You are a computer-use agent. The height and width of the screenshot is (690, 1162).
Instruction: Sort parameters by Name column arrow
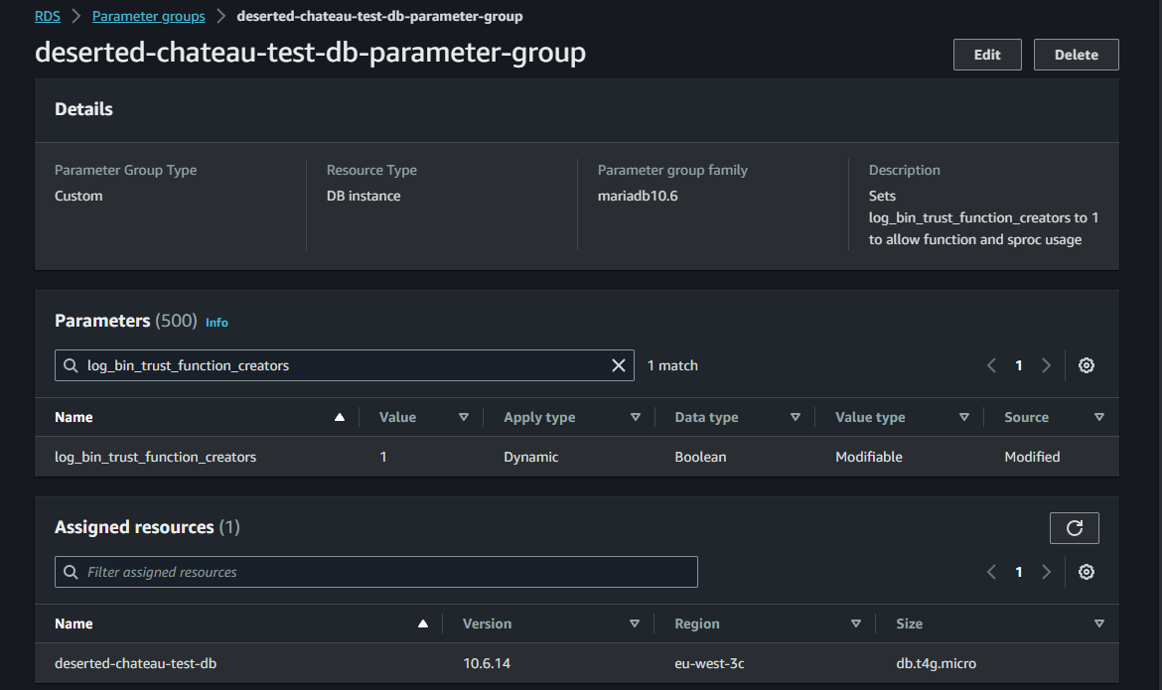pyautogui.click(x=340, y=418)
